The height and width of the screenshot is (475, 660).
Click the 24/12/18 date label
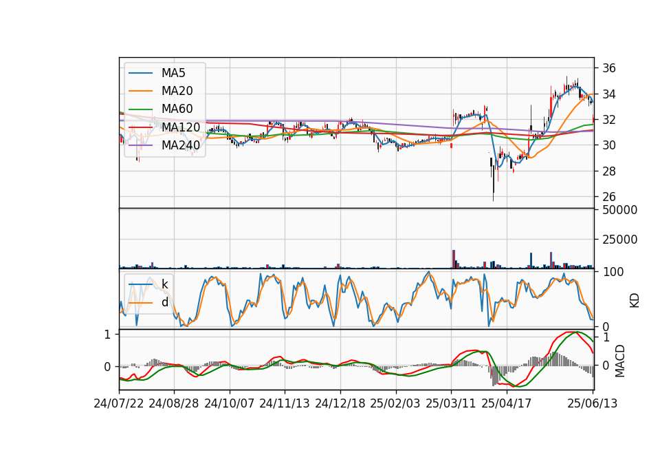340,403
